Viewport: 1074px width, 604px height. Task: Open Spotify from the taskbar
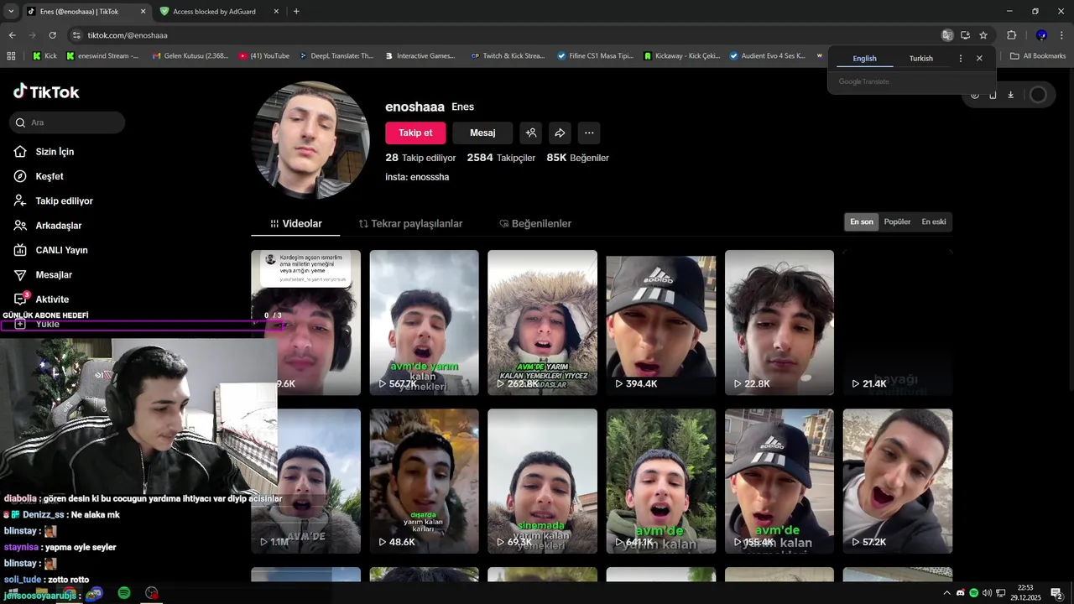[124, 593]
